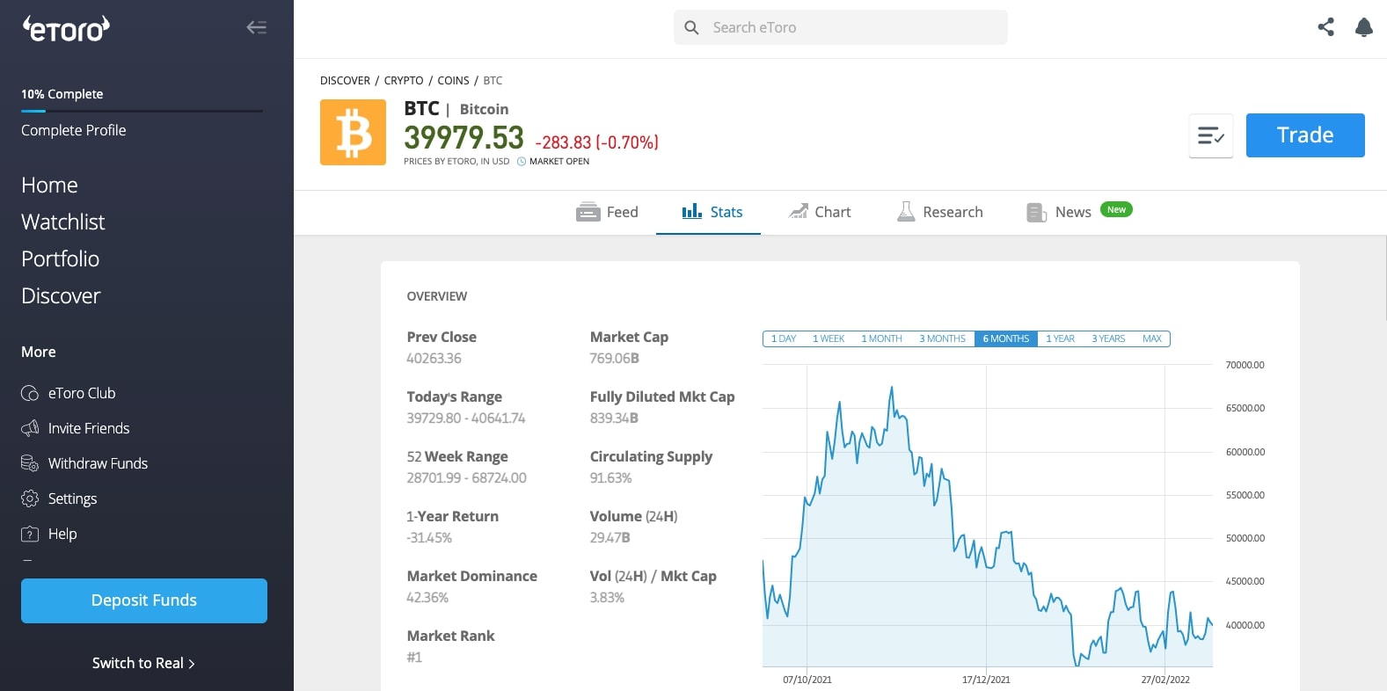Select 3 MONTHS chart range
Viewport: 1387px width, 691px height.
click(943, 338)
